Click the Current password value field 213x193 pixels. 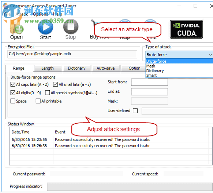click(x=86, y=174)
